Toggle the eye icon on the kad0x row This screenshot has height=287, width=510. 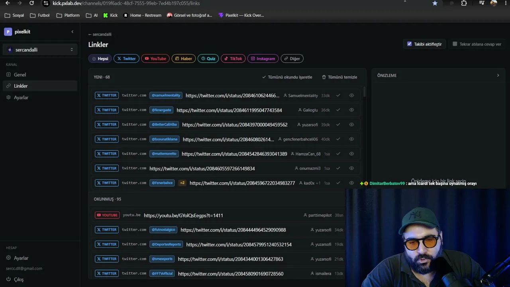coord(351,183)
